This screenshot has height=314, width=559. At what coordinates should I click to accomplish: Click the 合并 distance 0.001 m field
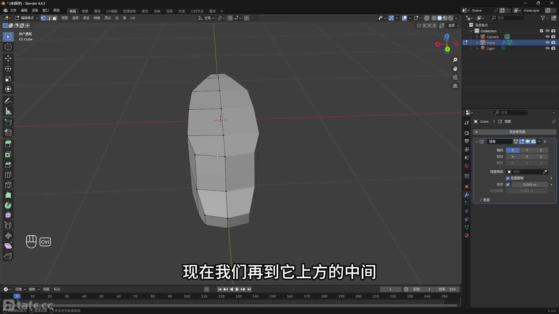[530, 185]
